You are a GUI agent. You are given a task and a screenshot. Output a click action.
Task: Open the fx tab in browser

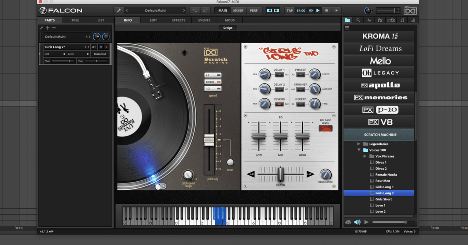click(380, 20)
